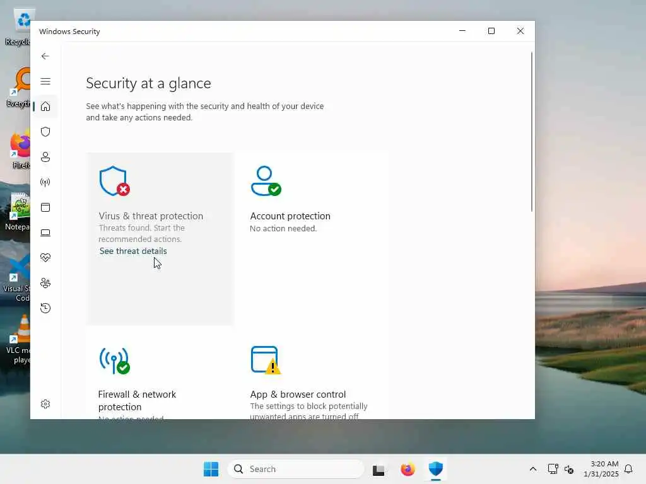Open Account protection person icon in sidebar
The width and height of the screenshot is (646, 484).
pyautogui.click(x=45, y=157)
